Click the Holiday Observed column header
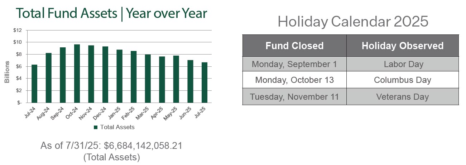 coord(402,46)
